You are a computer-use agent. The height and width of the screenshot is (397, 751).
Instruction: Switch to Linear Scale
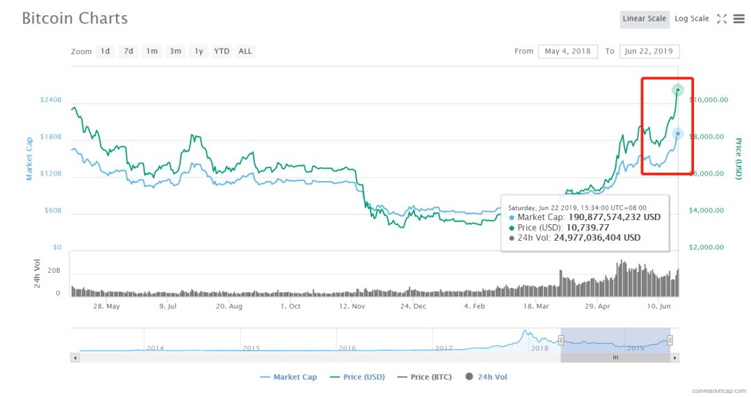pyautogui.click(x=644, y=19)
